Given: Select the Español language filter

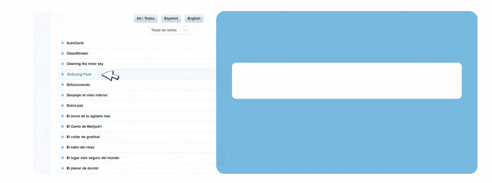Looking at the screenshot, I should point(171,19).
